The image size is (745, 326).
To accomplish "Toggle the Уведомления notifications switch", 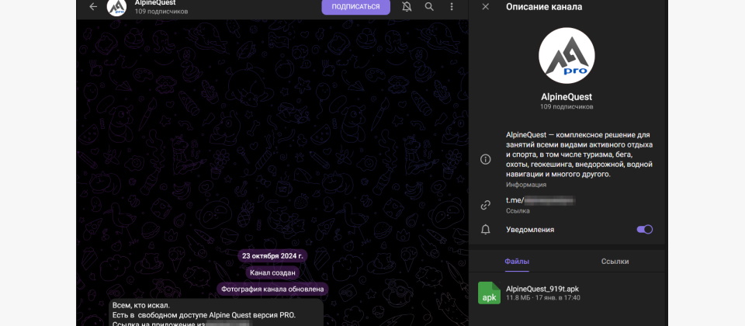I will (x=645, y=230).
